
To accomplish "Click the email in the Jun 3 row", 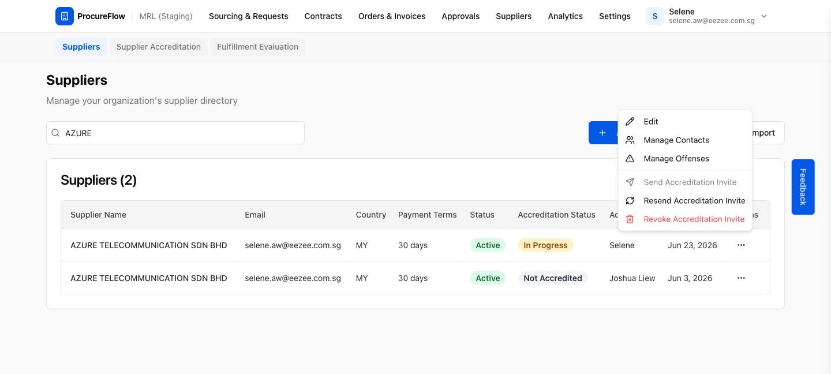I will click(293, 278).
